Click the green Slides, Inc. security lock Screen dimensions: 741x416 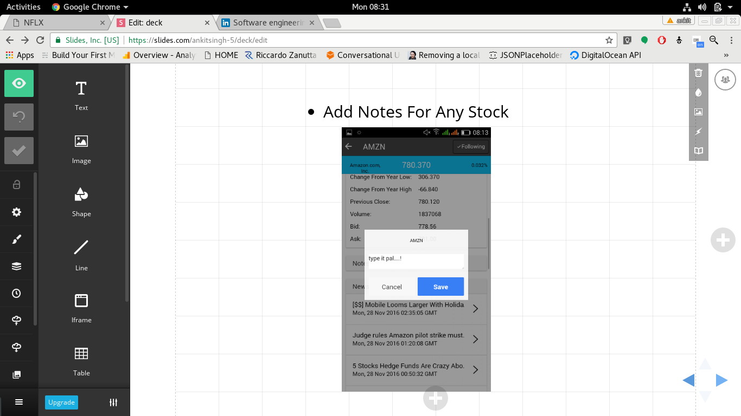point(58,40)
